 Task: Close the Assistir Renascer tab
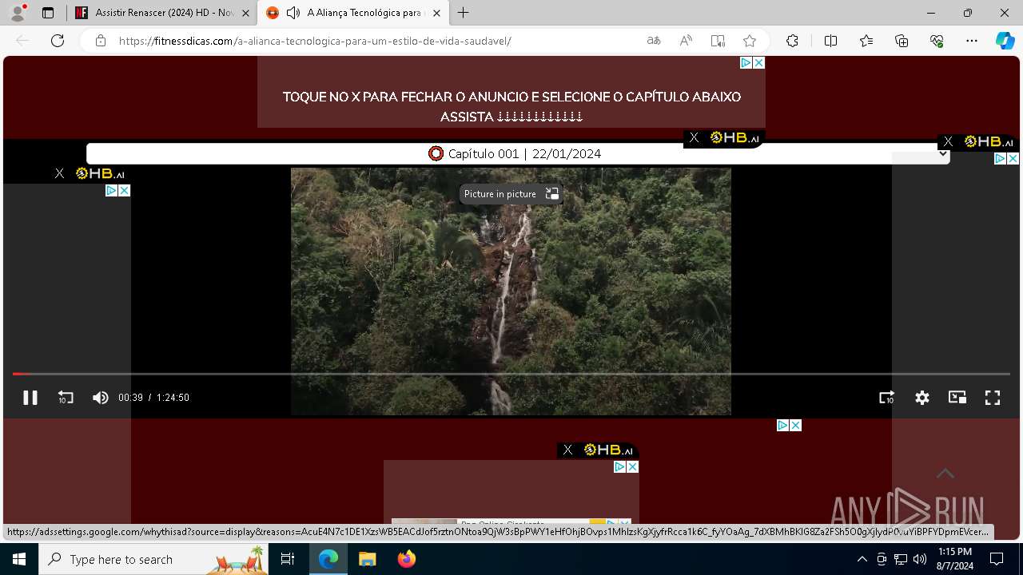pyautogui.click(x=245, y=13)
